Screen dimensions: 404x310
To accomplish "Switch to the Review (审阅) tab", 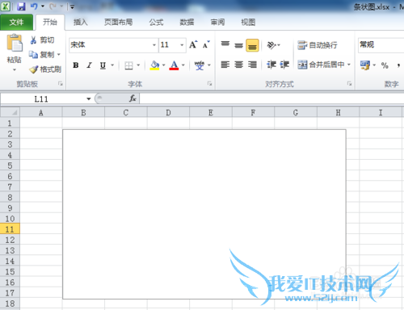I will pos(217,22).
